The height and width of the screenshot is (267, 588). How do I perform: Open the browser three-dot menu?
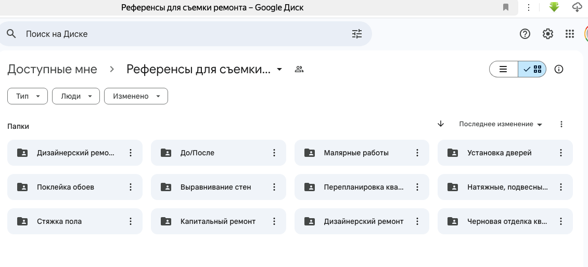[x=528, y=7]
